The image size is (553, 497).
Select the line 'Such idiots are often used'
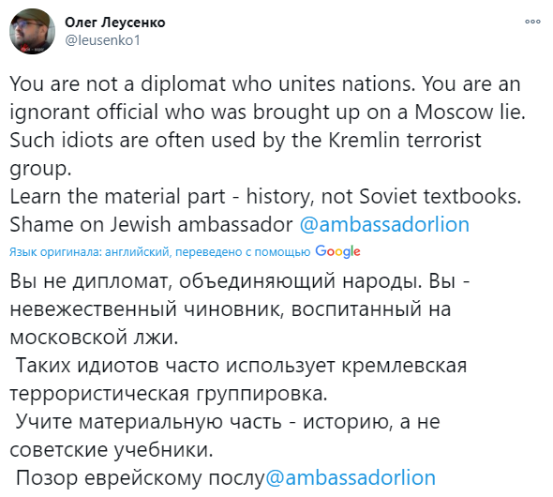point(246,140)
